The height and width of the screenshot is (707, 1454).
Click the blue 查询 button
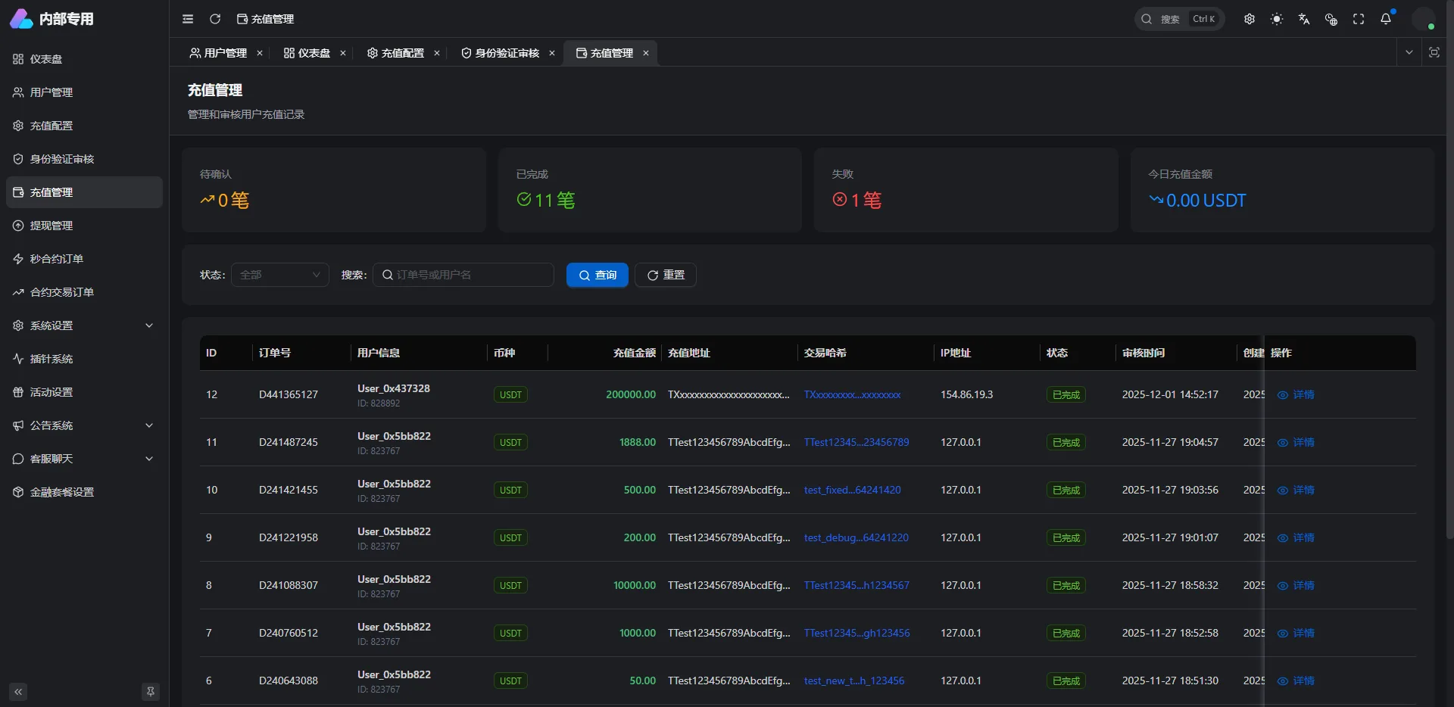point(597,275)
